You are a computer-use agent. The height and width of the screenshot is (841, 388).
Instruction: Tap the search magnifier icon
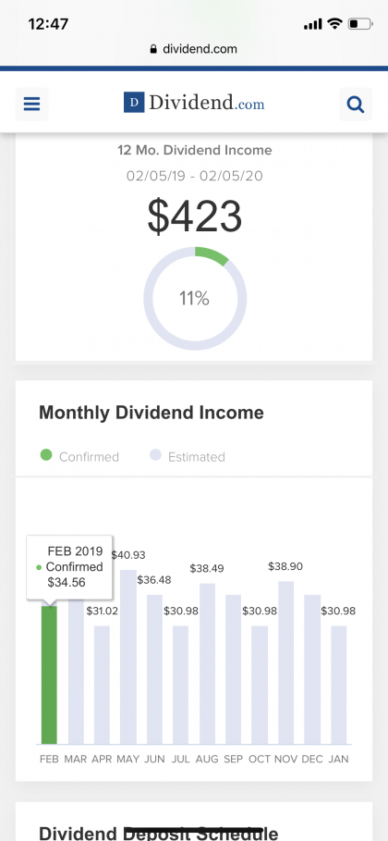click(356, 104)
